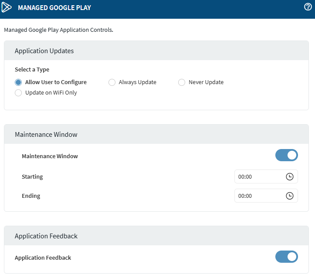
Task: Click the Managed Google Play Application Controls description
Action: pyautogui.click(x=58, y=31)
